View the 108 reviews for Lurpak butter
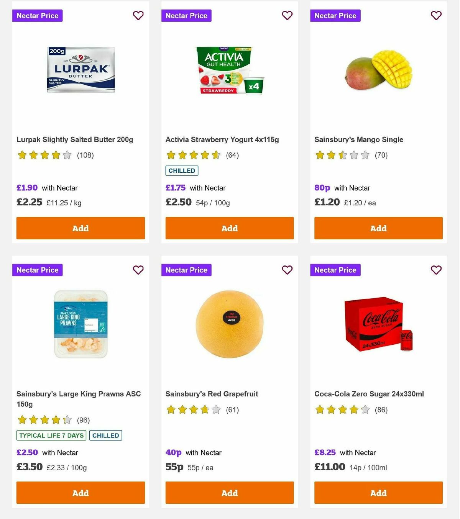The height and width of the screenshot is (519, 460). coord(84,155)
